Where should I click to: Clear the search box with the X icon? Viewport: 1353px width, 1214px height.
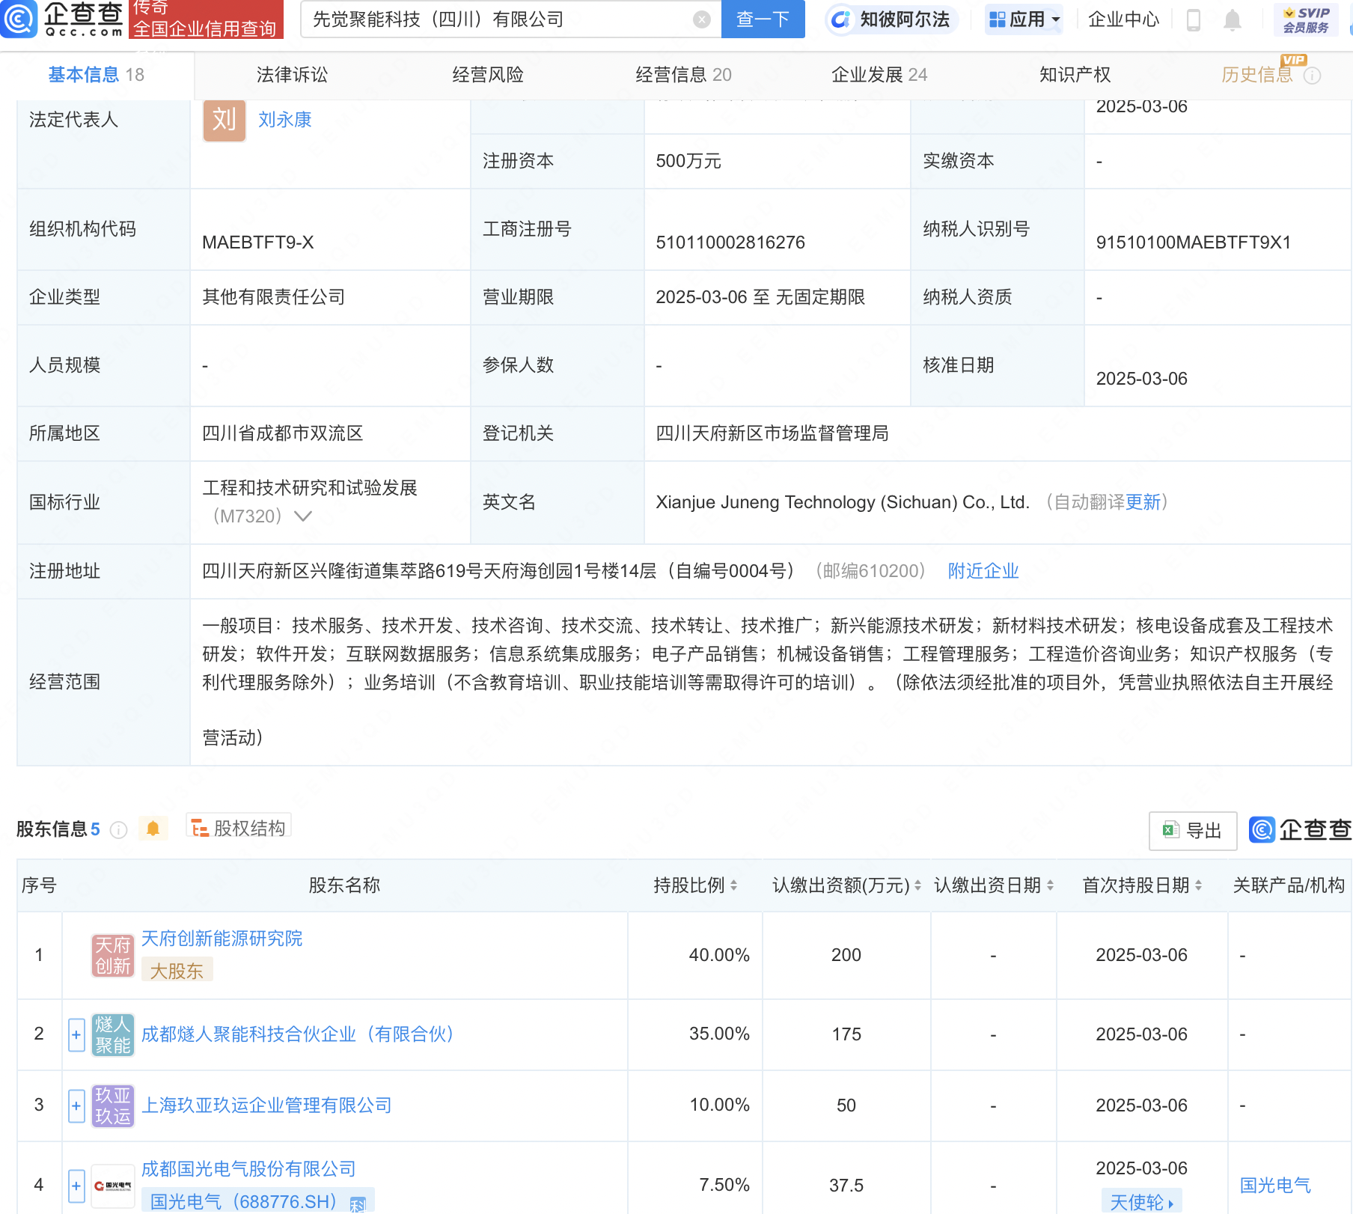coord(701,19)
